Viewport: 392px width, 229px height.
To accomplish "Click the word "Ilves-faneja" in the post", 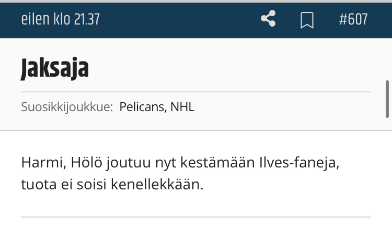I will [x=299, y=163].
